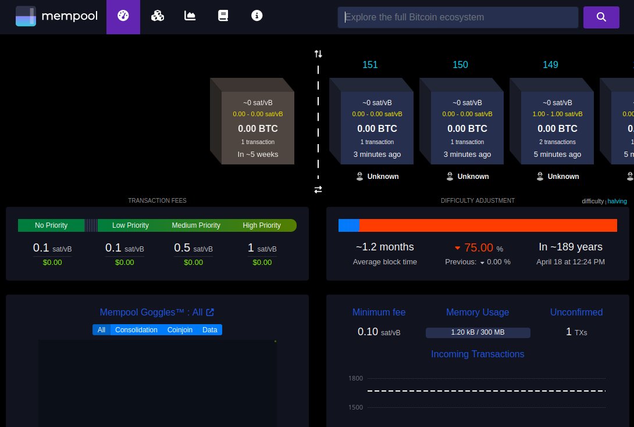Image resolution: width=634 pixels, height=427 pixels.
Task: Open the Mining cubes icon
Action: (x=157, y=16)
